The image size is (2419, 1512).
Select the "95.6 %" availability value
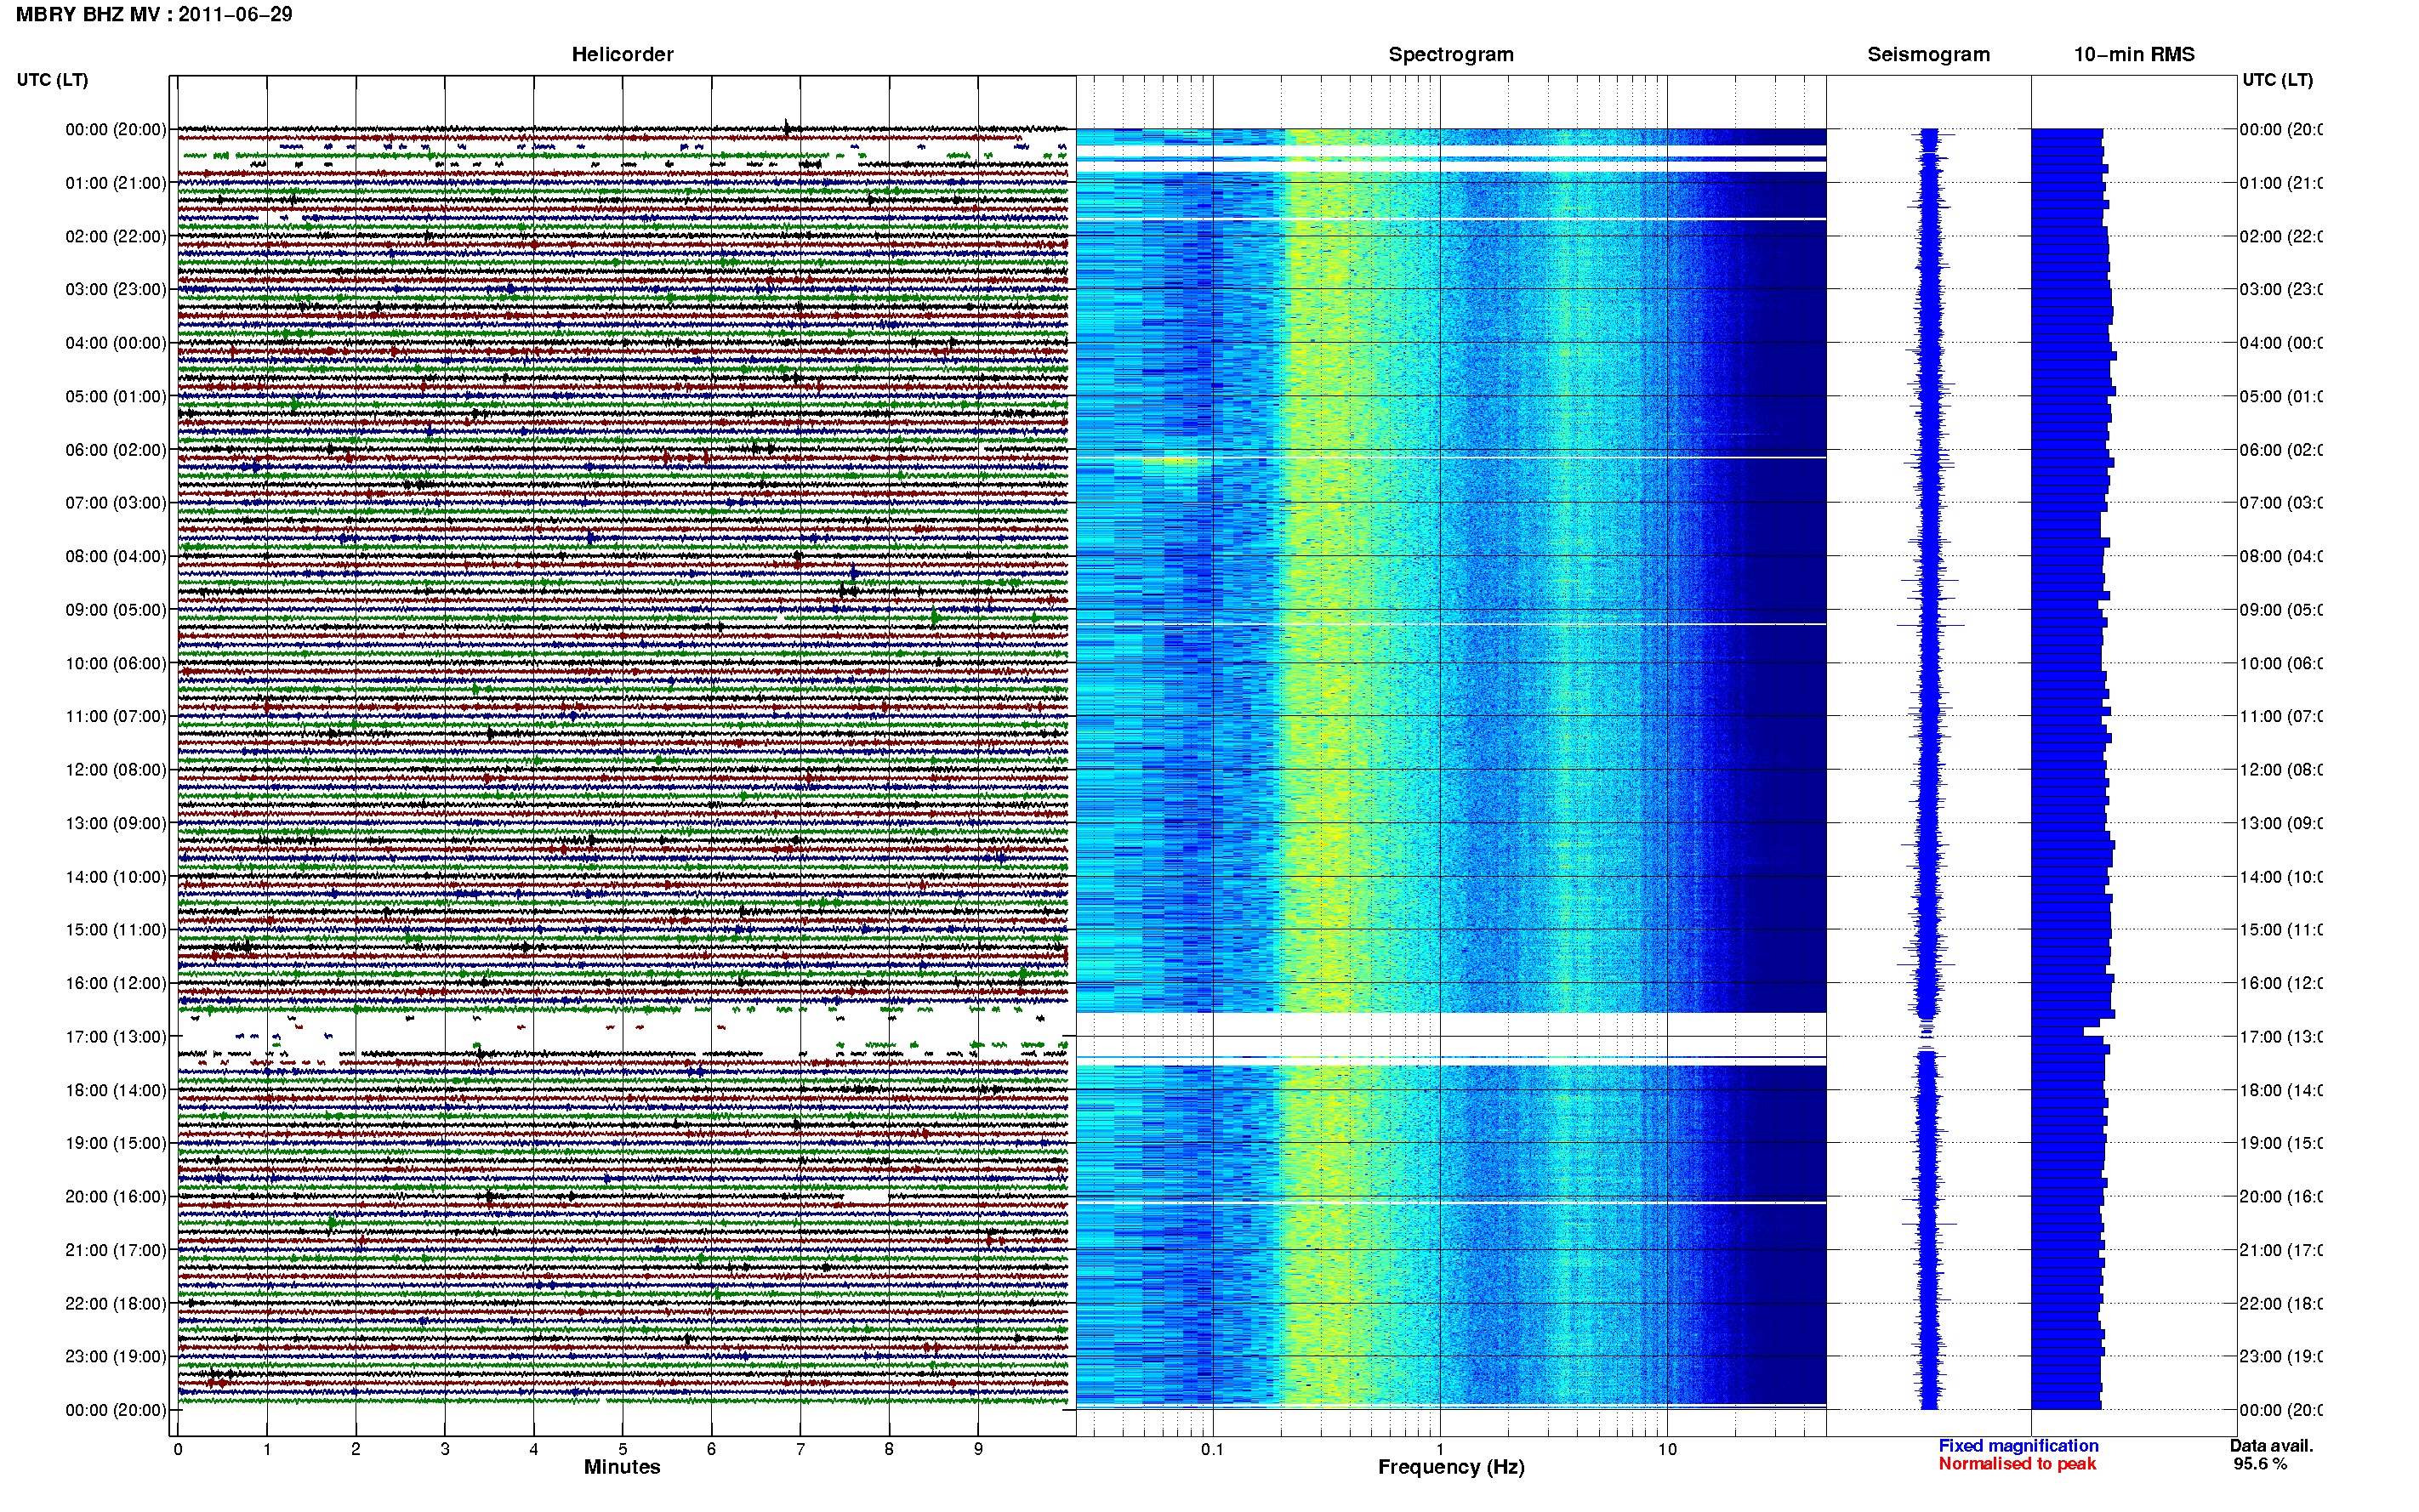tap(2260, 1464)
